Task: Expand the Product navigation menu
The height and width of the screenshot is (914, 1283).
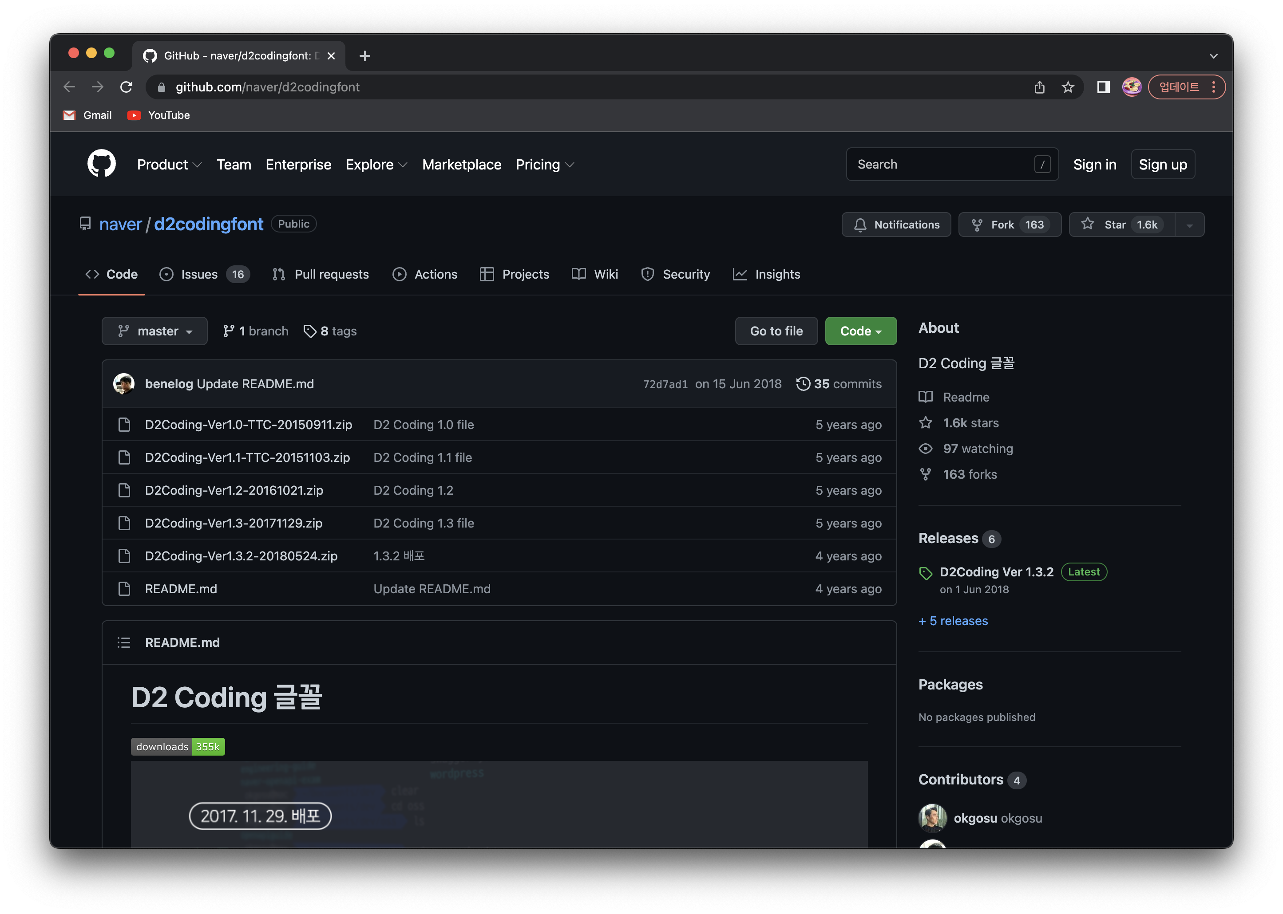Action: pyautogui.click(x=169, y=164)
